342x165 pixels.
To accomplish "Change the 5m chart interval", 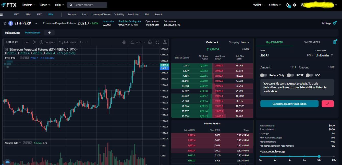I will tap(27, 42).
